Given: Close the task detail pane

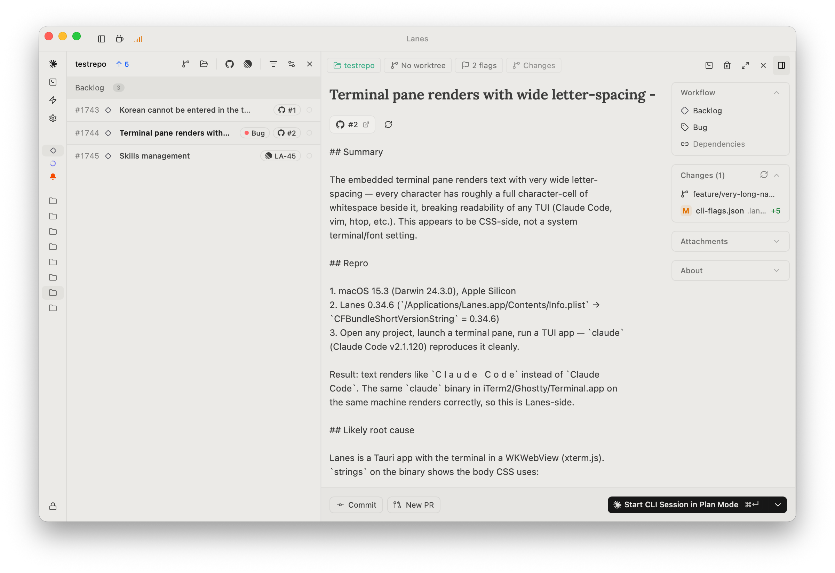Looking at the screenshot, I should tap(763, 65).
